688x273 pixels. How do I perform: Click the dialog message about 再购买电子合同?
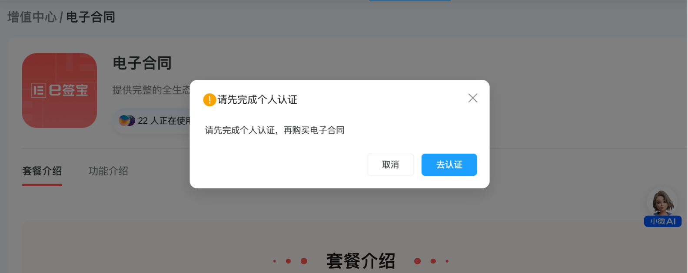[x=275, y=130]
